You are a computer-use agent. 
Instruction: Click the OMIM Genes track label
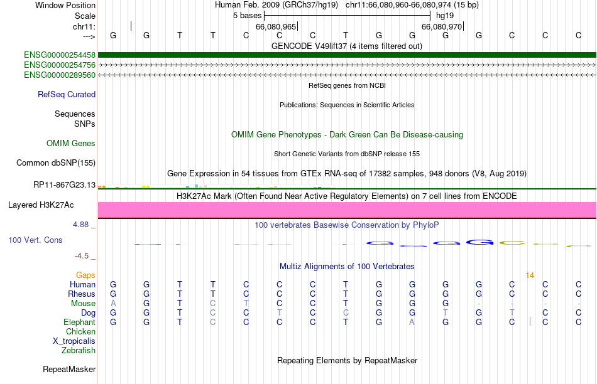tap(71, 143)
